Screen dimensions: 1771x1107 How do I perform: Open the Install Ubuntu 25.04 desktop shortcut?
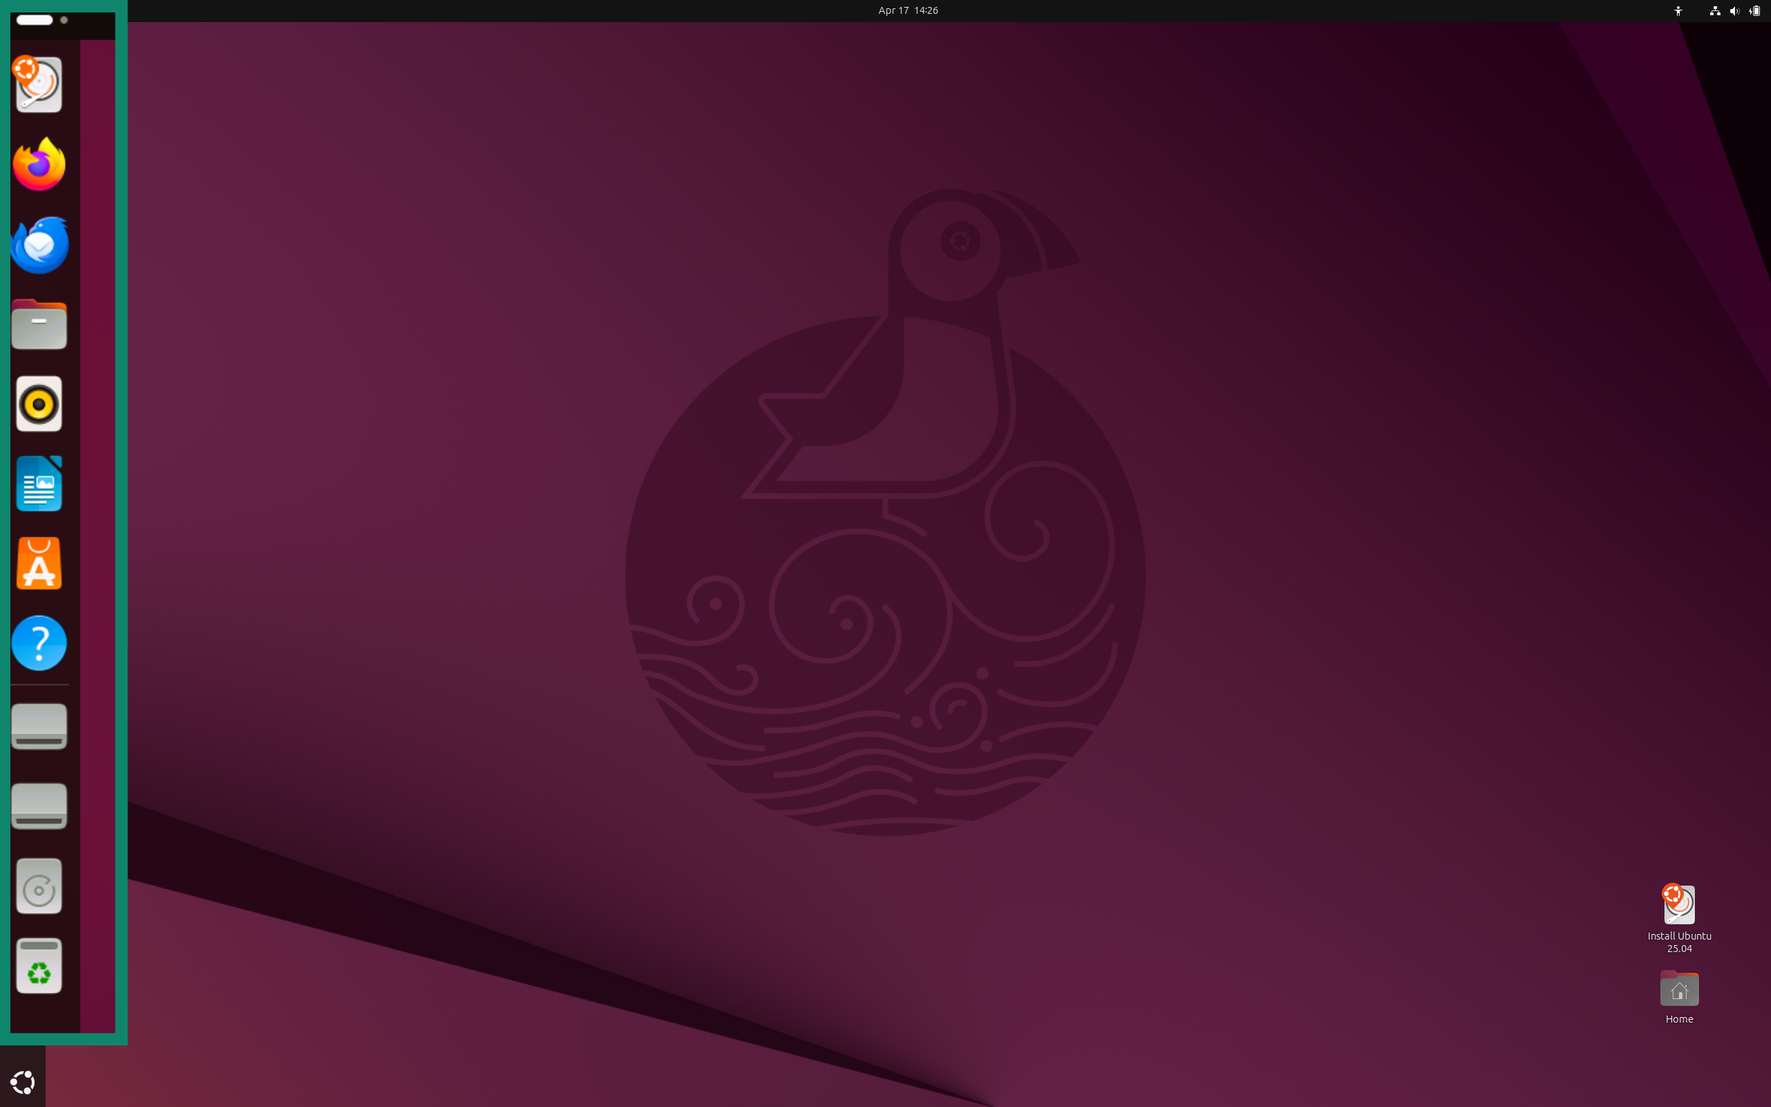pyautogui.click(x=1678, y=905)
